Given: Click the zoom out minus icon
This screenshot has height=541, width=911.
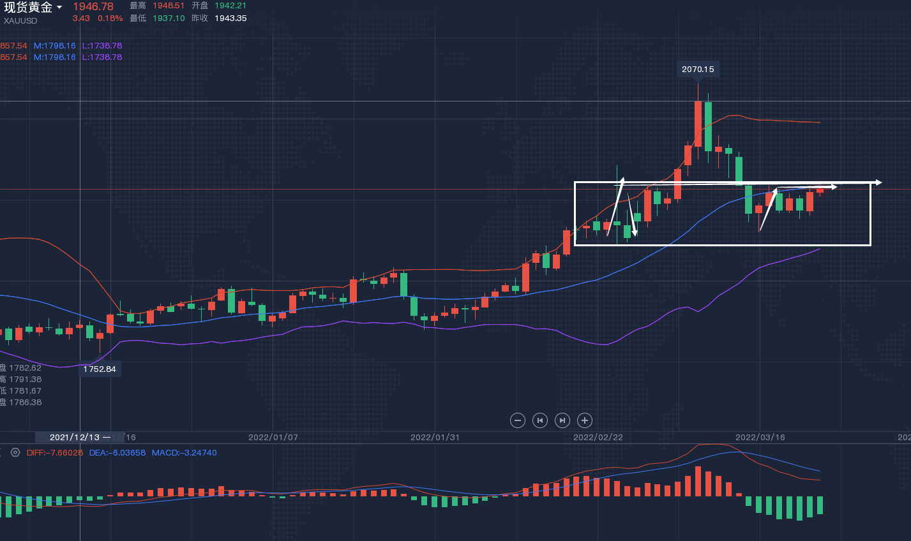Looking at the screenshot, I should (x=518, y=420).
